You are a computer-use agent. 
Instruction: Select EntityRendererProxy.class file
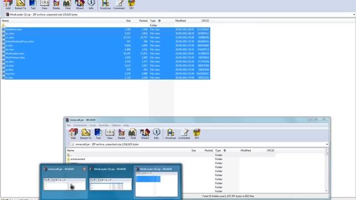(x=106, y=42)
